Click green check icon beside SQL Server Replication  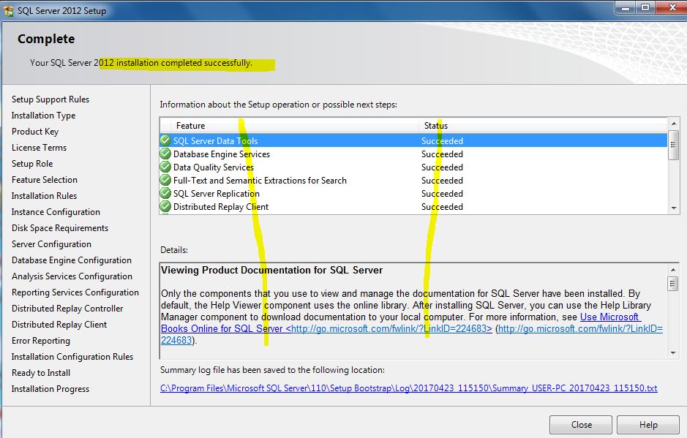(x=165, y=193)
